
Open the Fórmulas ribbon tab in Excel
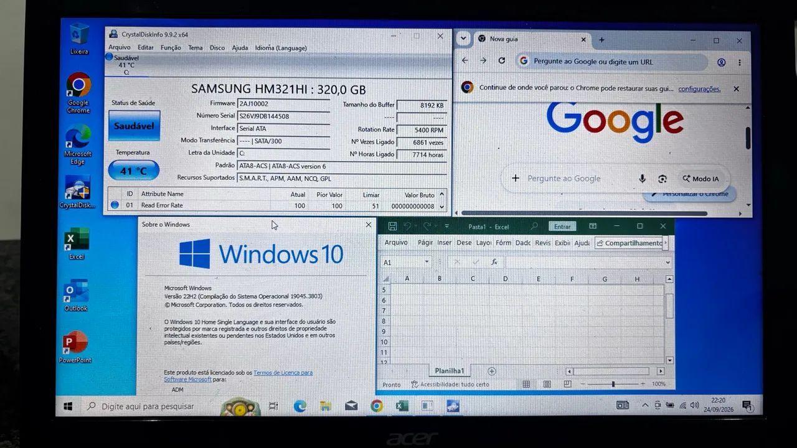503,243
